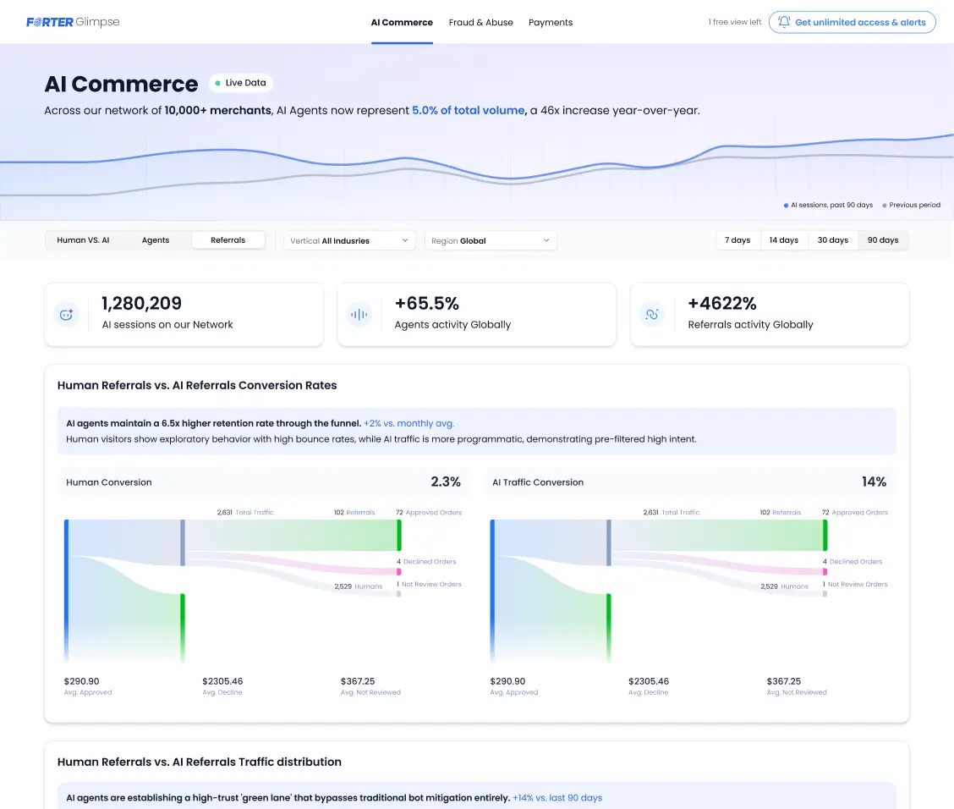954x809 pixels.
Task: Switch to the Human VS. AI view
Action: click(x=82, y=239)
